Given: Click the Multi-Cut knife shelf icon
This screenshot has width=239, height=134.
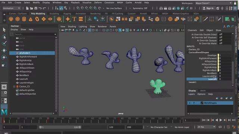Looking at the screenshot, I should tap(205, 19).
